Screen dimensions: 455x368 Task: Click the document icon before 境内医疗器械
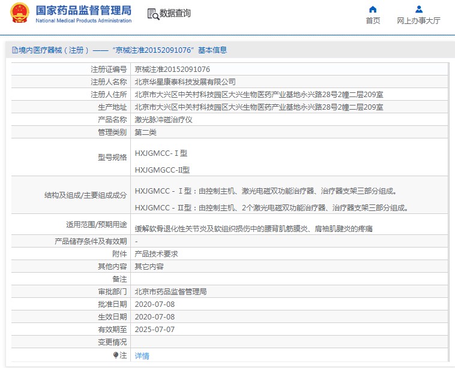(15, 50)
